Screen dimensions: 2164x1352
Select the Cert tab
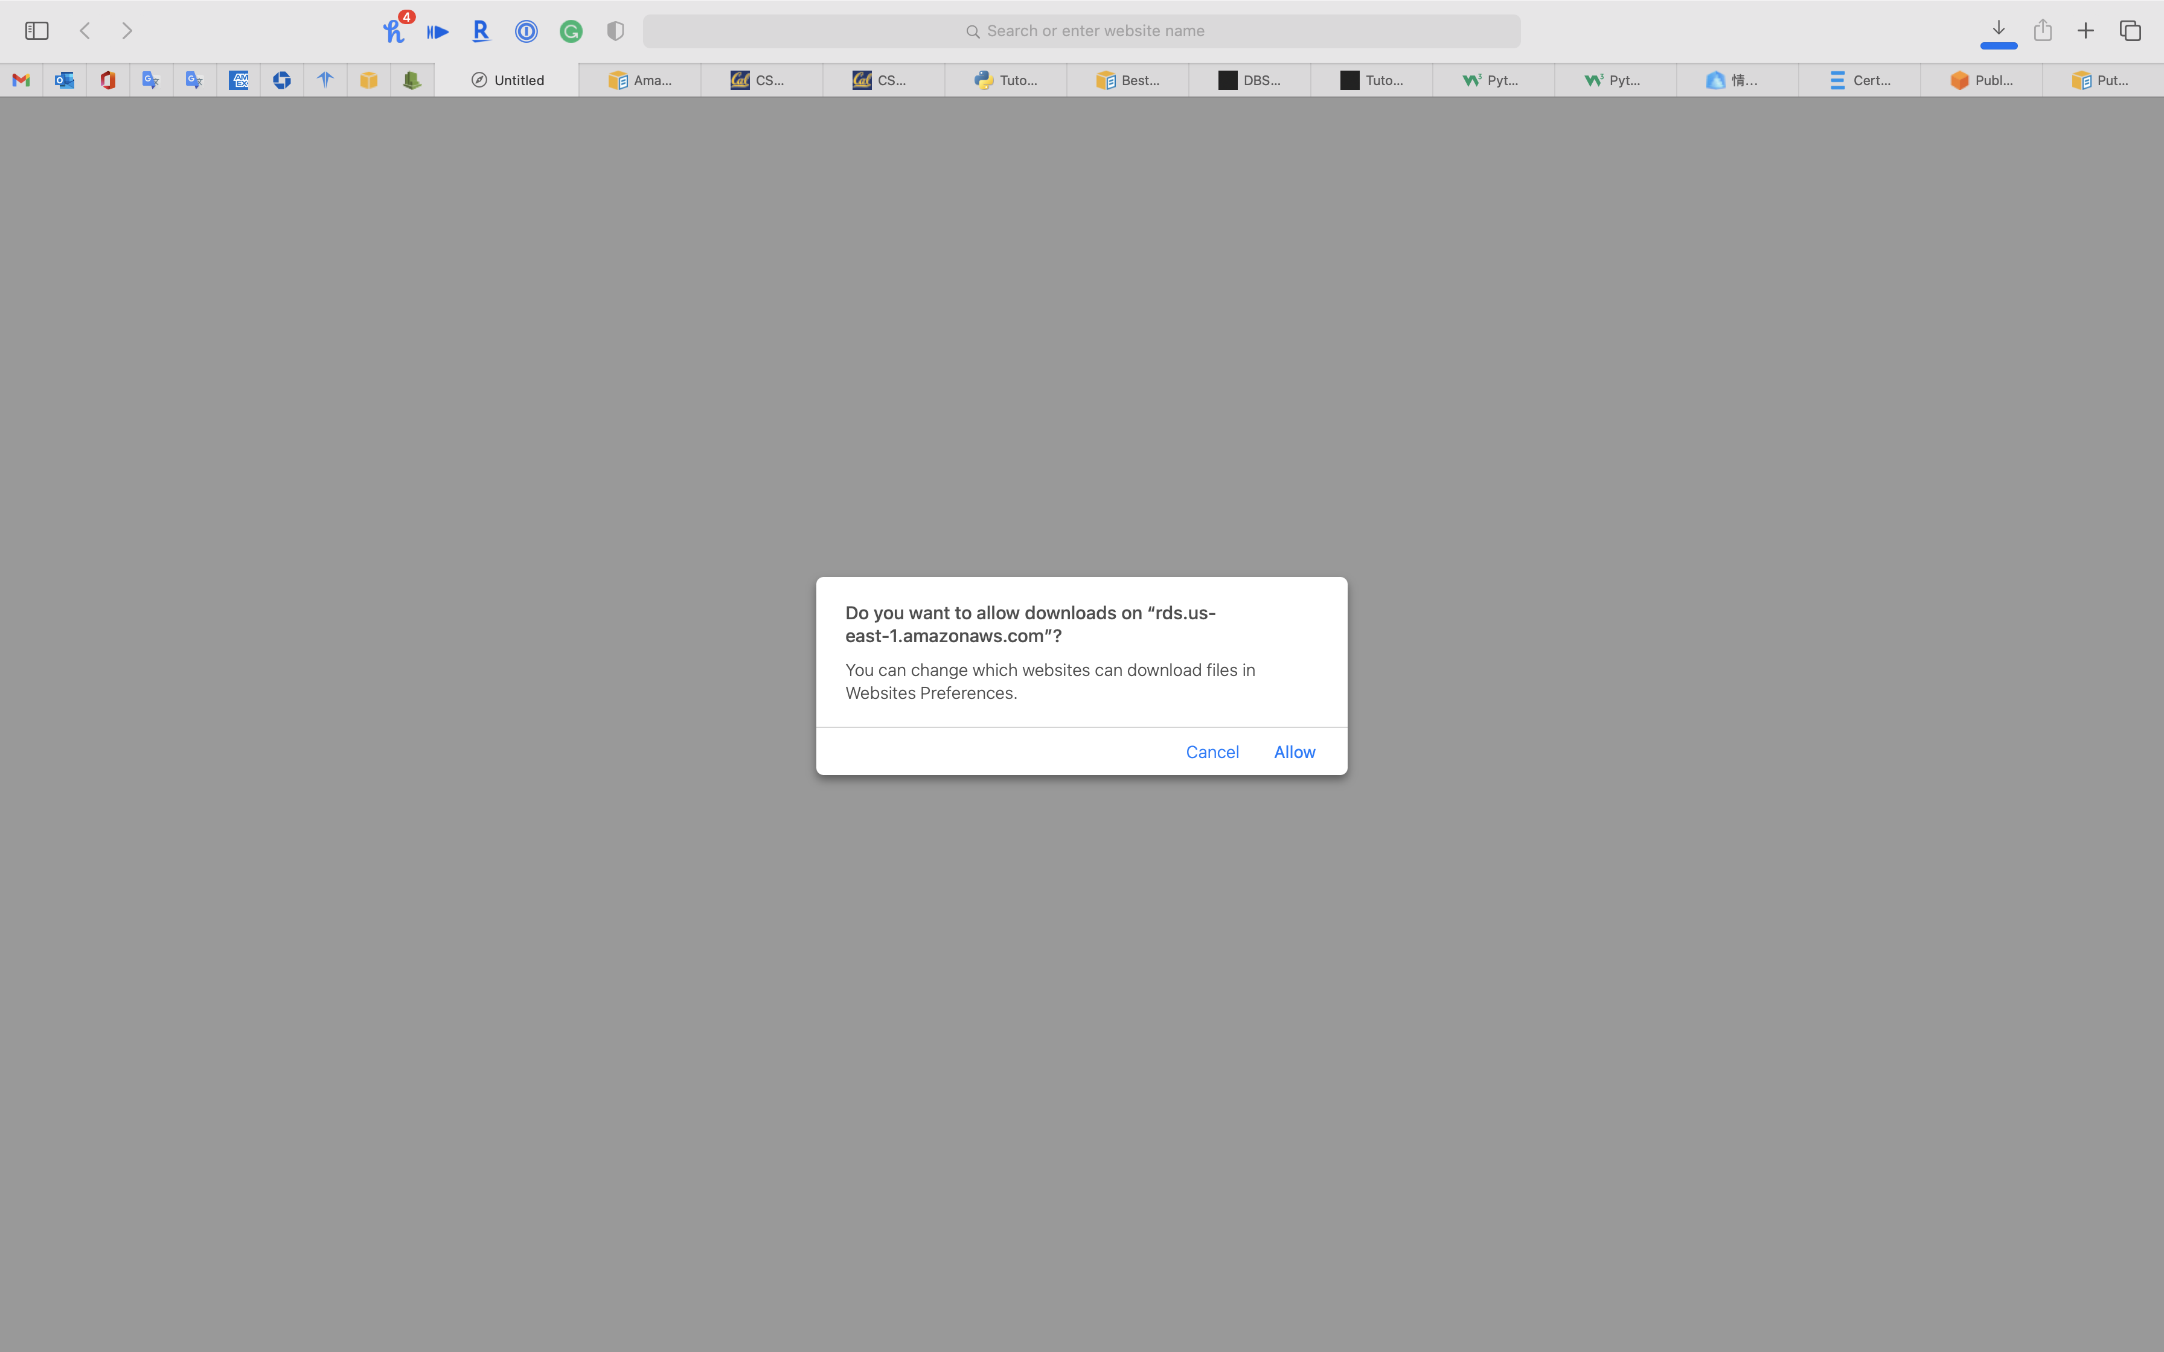pyautogui.click(x=1859, y=80)
